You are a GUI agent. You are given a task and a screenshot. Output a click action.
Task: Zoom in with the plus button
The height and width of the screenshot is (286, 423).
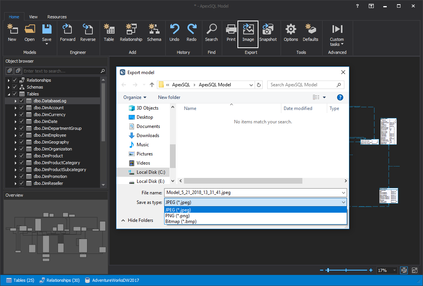pyautogui.click(x=371, y=270)
